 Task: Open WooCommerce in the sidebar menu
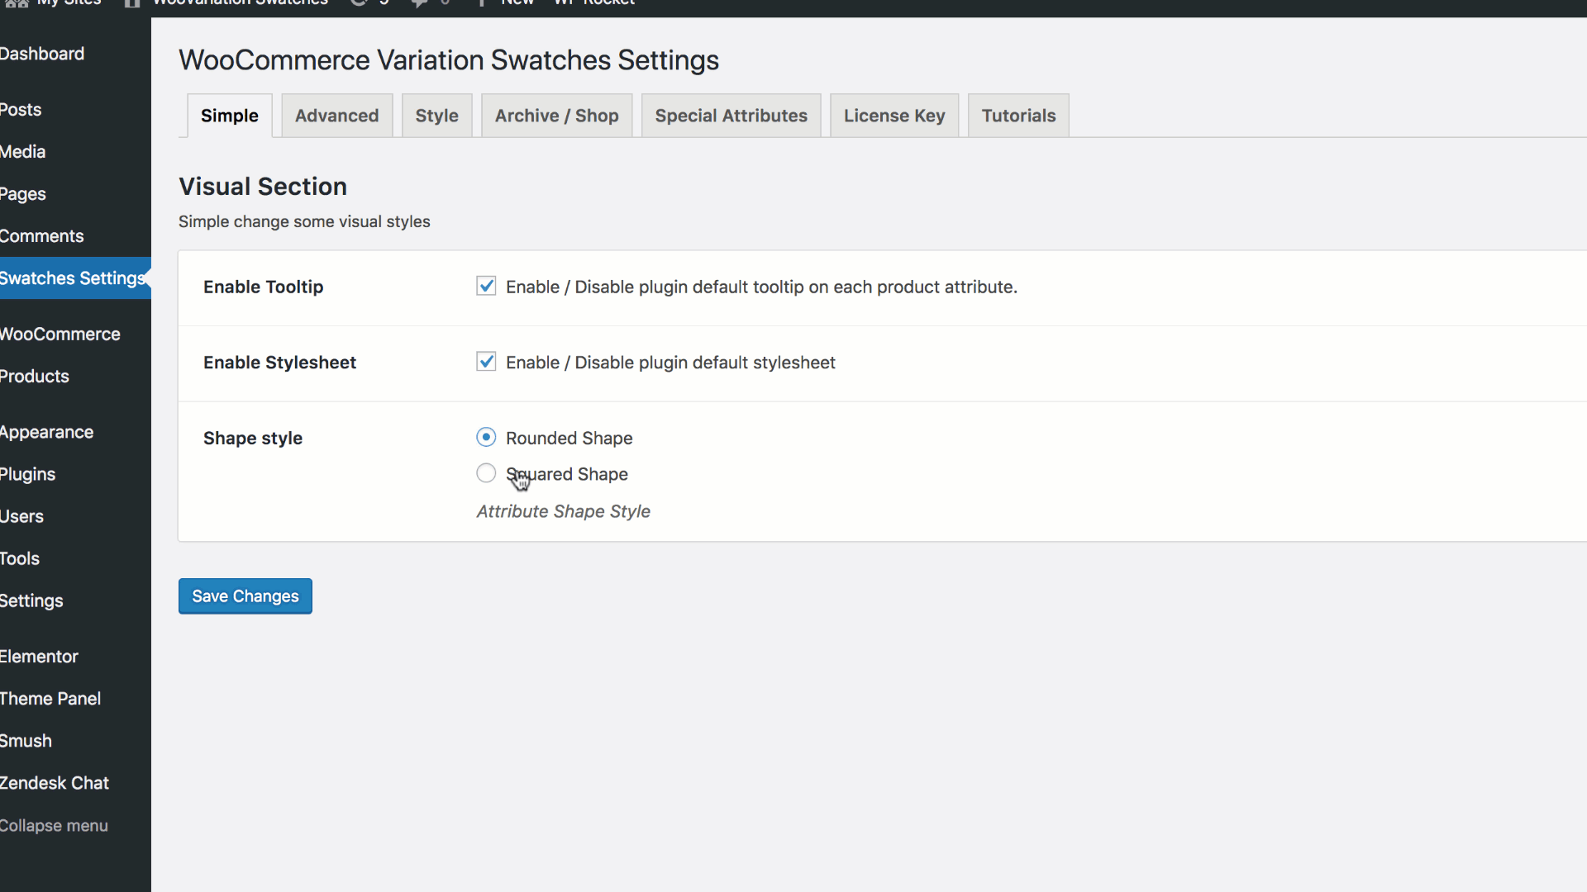point(60,334)
